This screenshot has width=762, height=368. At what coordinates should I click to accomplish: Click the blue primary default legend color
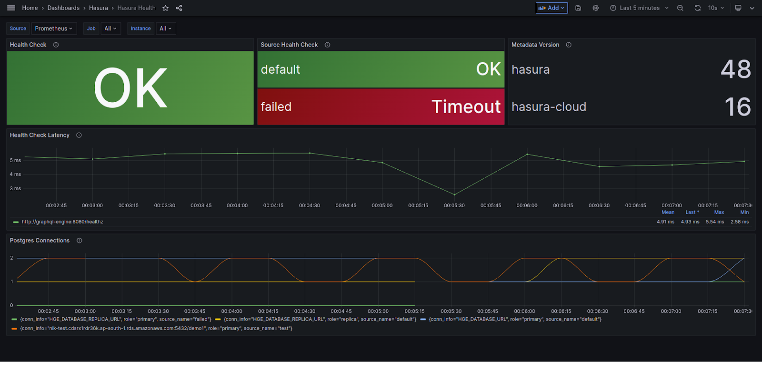coord(423,320)
